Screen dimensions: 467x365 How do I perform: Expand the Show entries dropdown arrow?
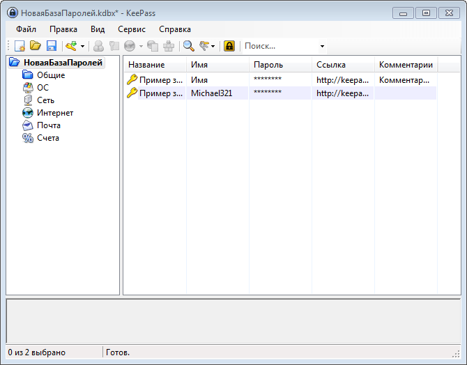213,47
